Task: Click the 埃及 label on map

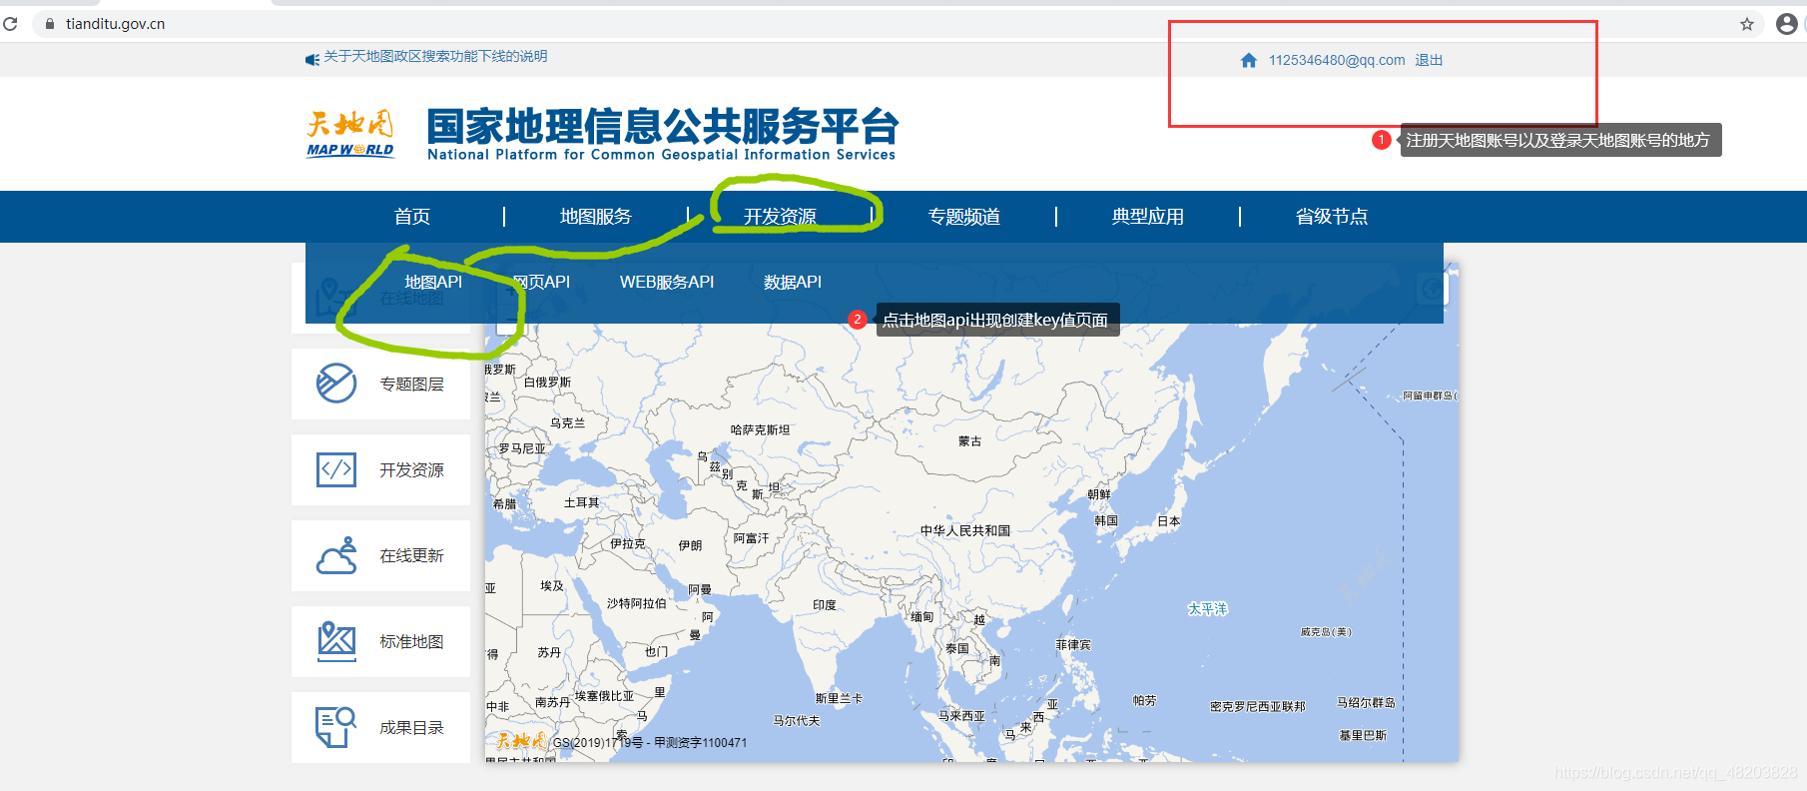Action: (x=552, y=586)
